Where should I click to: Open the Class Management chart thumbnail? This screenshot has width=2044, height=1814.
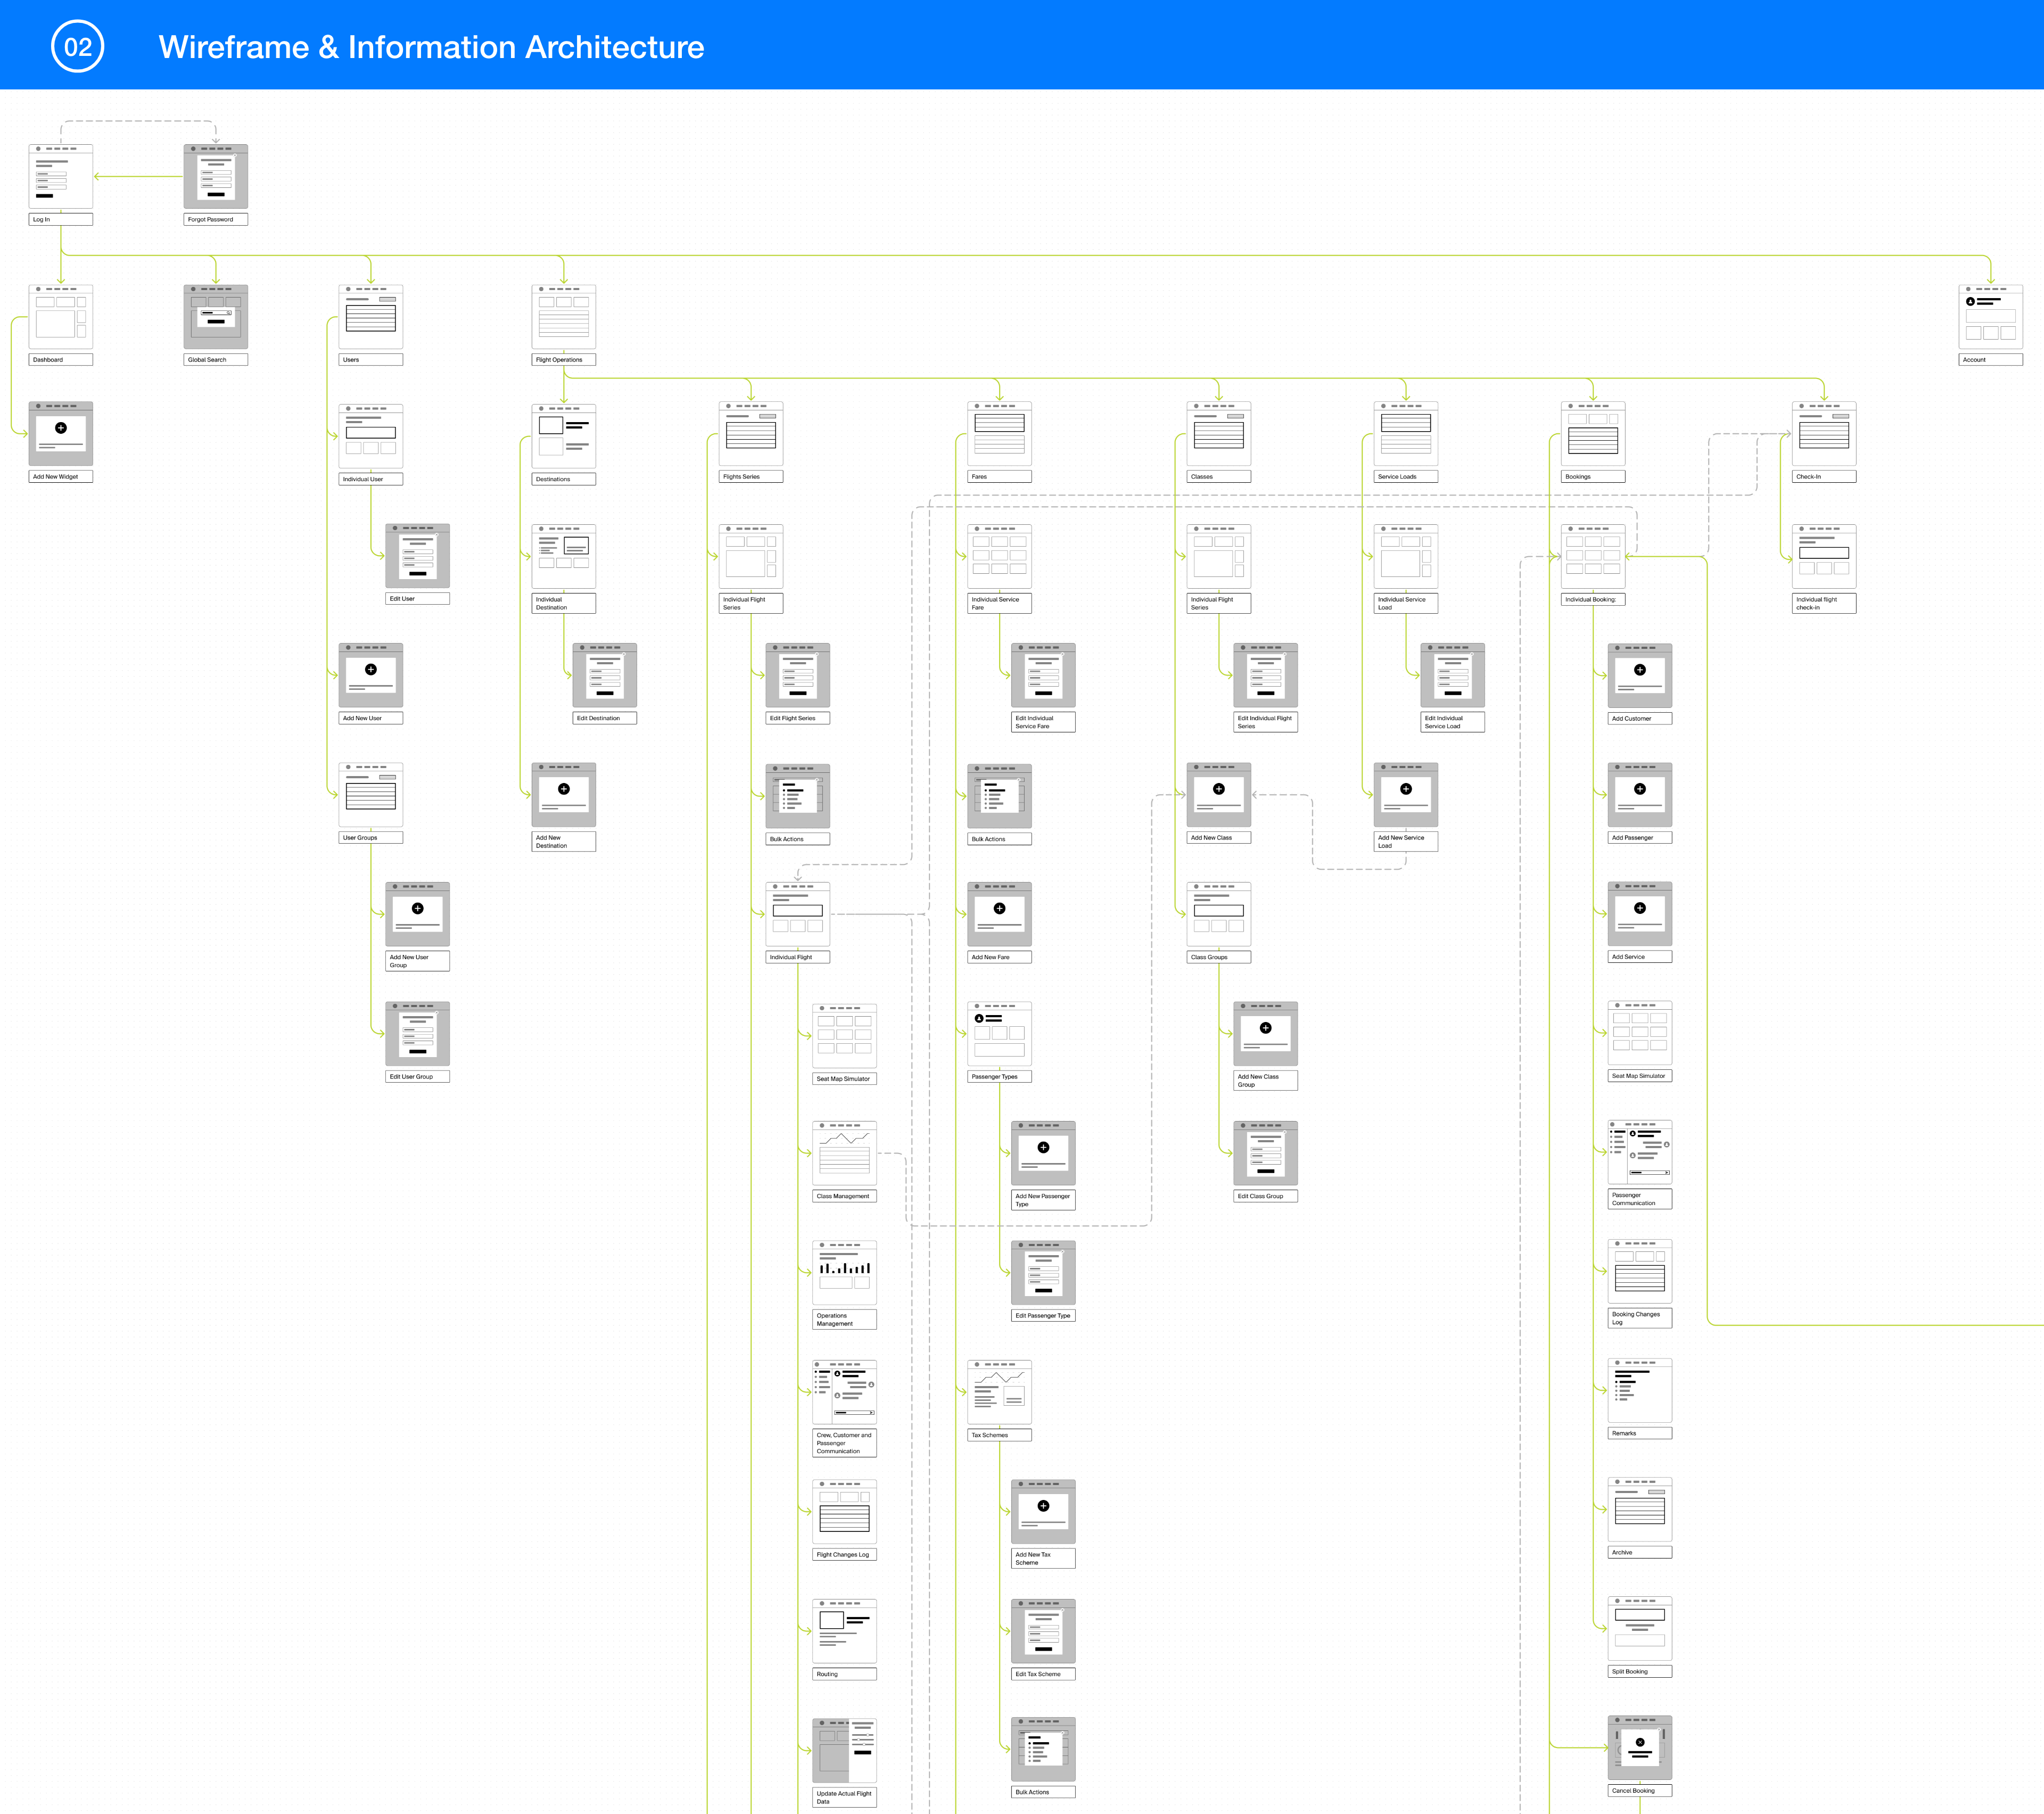click(844, 1153)
